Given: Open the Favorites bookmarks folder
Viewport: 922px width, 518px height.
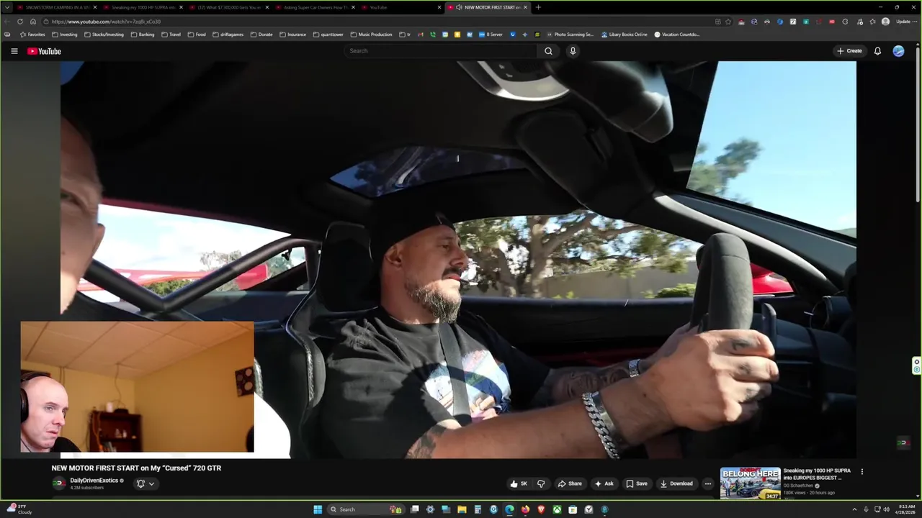Looking at the screenshot, I should tap(32, 35).
